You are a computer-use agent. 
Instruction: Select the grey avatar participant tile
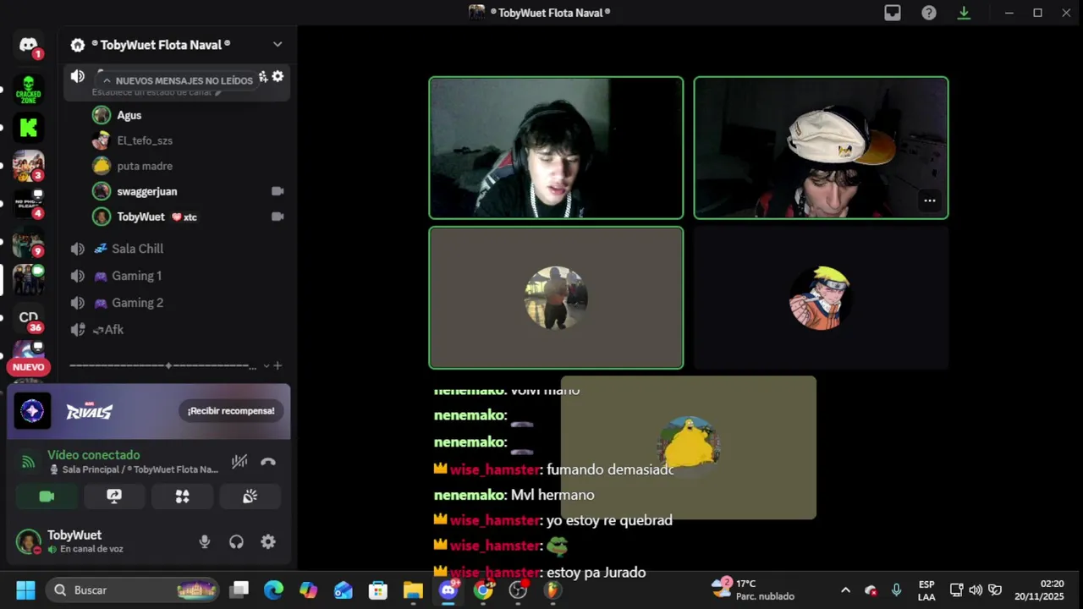click(x=556, y=298)
